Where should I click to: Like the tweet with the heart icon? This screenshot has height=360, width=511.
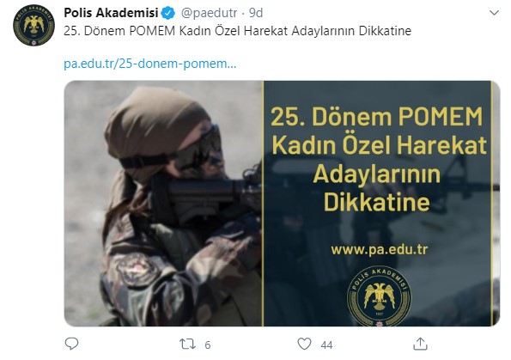coord(304,344)
